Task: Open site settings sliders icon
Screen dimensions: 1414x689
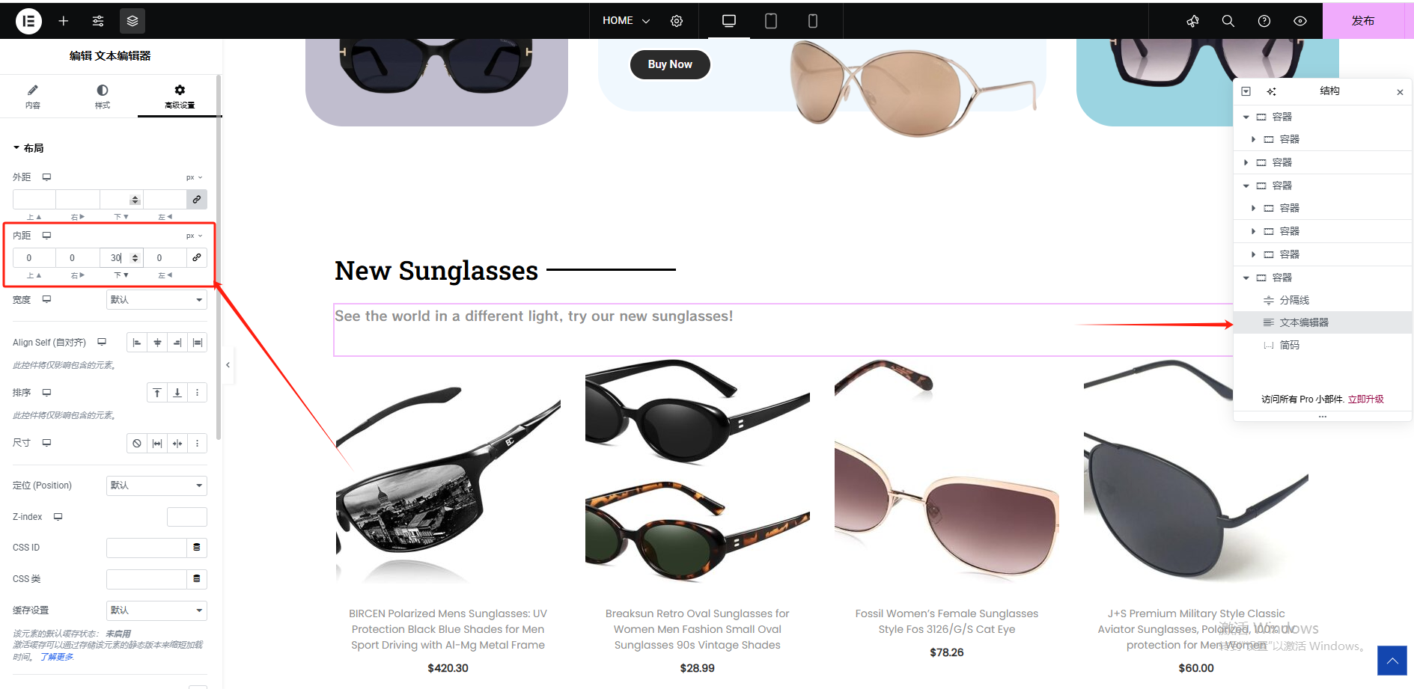Action: (98, 21)
